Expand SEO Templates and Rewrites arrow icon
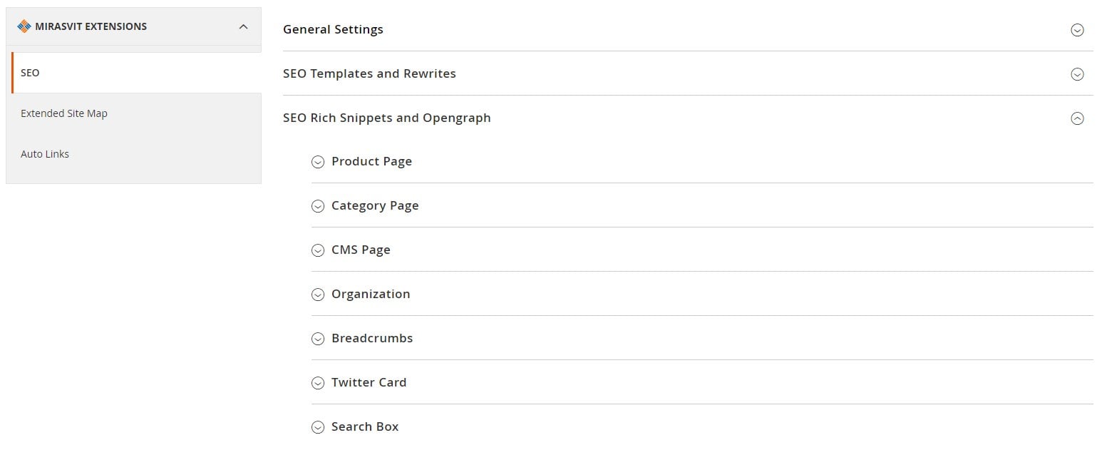Screen dimensions: 1097x460 [x=1077, y=74]
